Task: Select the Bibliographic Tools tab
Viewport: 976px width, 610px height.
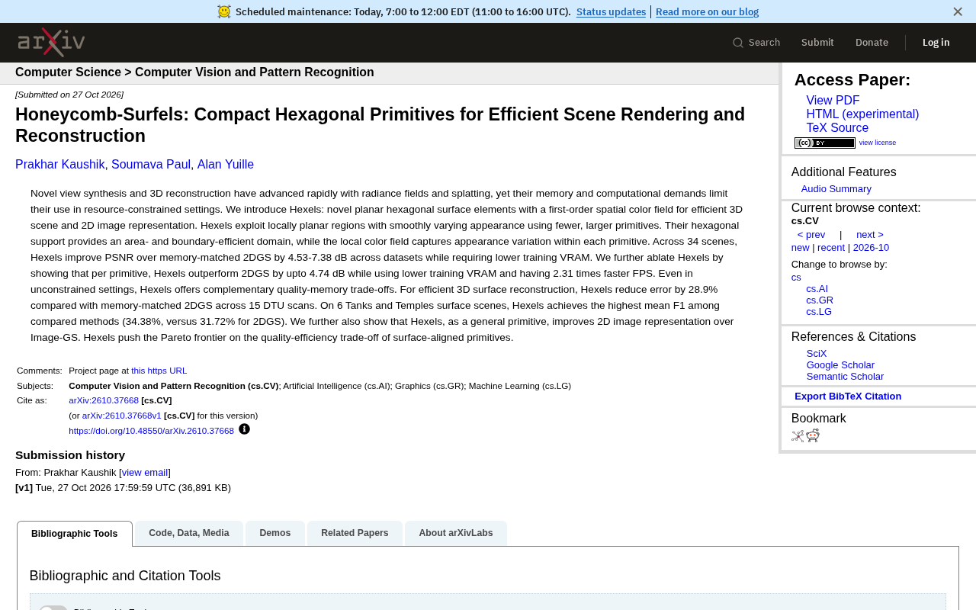Action: point(75,534)
